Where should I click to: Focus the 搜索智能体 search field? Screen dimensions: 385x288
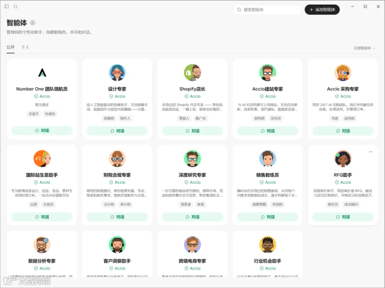(x=267, y=9)
